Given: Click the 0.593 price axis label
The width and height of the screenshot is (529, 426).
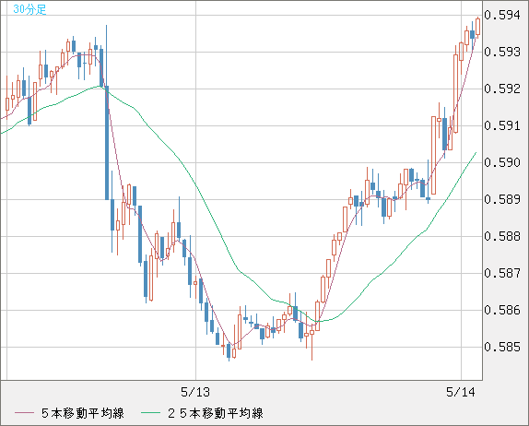Looking at the screenshot, I should click(x=502, y=52).
